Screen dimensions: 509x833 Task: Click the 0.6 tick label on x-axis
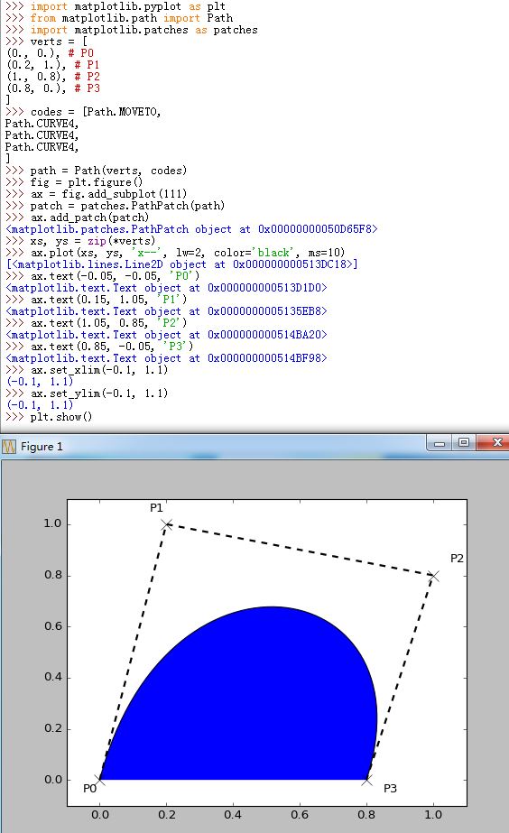300,815
